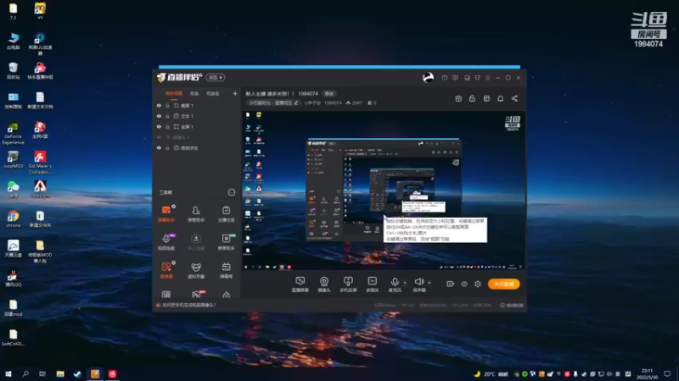This screenshot has height=381, width=679.
Task: Click the mode pill button beside the app logo
Action: click(x=216, y=77)
